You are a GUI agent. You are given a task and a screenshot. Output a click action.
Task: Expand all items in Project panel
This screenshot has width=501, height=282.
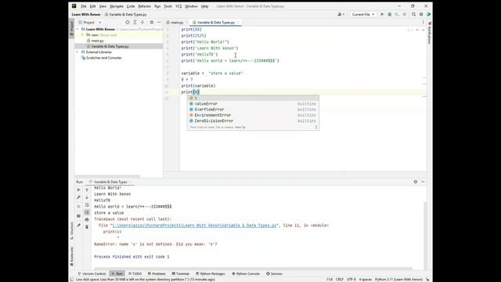pyautogui.click(x=135, y=23)
